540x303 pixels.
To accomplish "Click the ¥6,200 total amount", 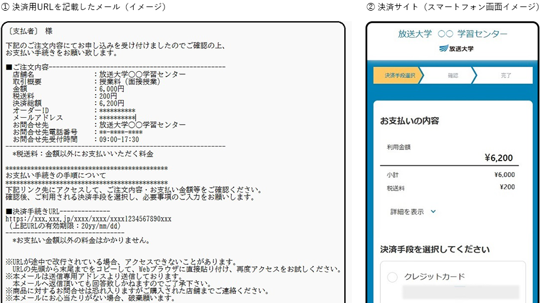I will point(498,158).
